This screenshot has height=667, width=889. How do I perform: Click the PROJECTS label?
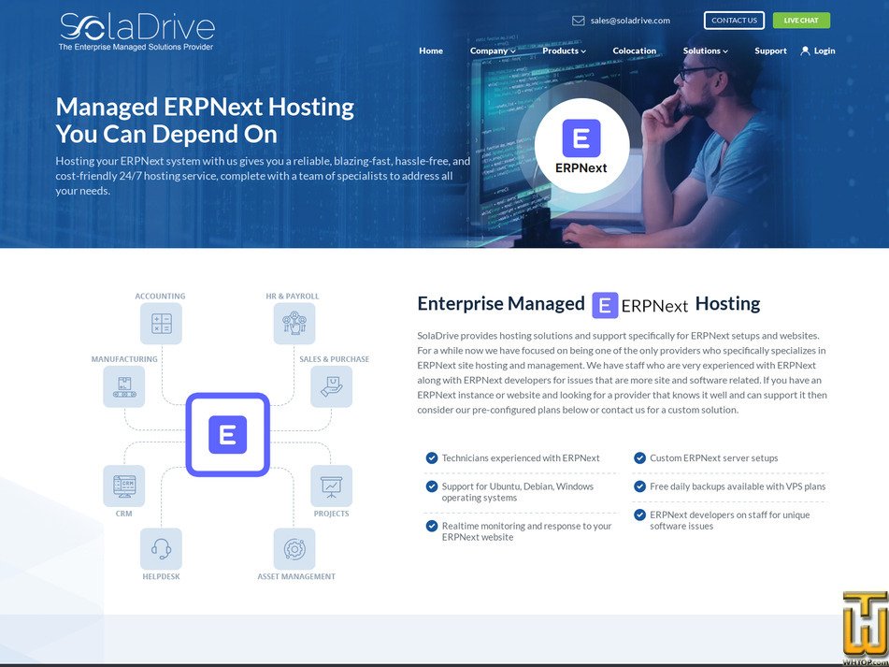(331, 514)
